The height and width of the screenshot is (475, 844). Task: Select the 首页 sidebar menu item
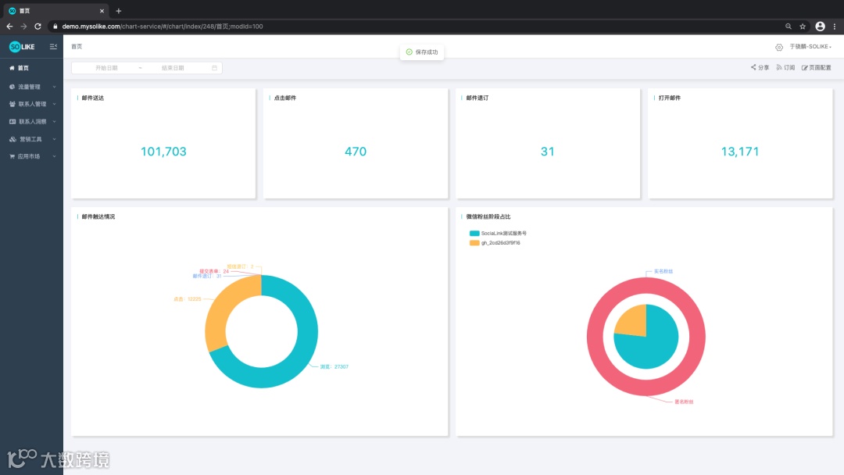coord(31,68)
